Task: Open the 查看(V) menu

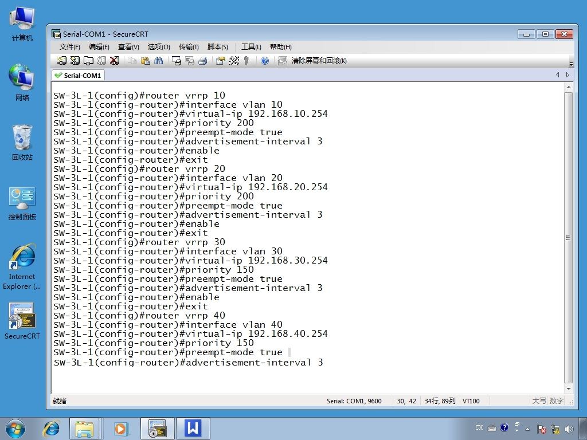Action: point(128,47)
